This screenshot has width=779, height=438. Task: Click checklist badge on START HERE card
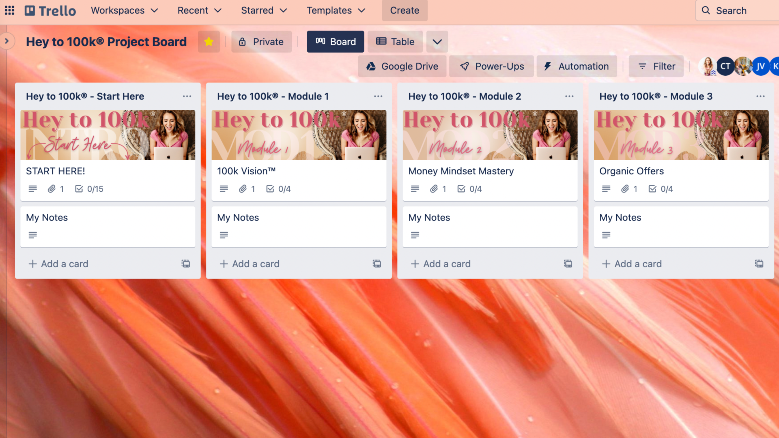point(89,189)
